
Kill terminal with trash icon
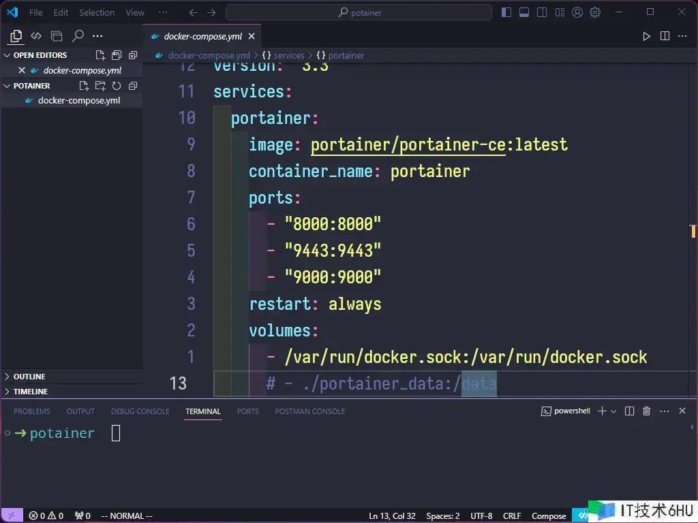click(646, 411)
